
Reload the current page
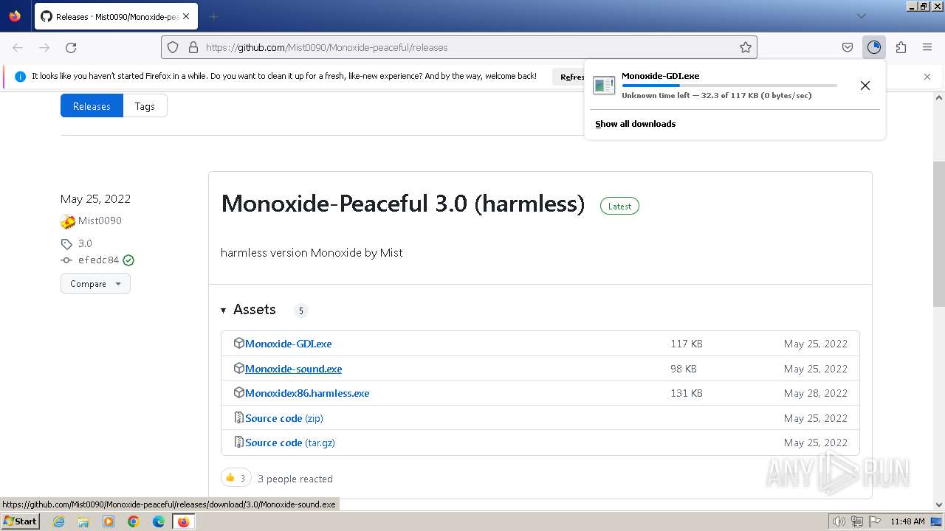click(71, 47)
